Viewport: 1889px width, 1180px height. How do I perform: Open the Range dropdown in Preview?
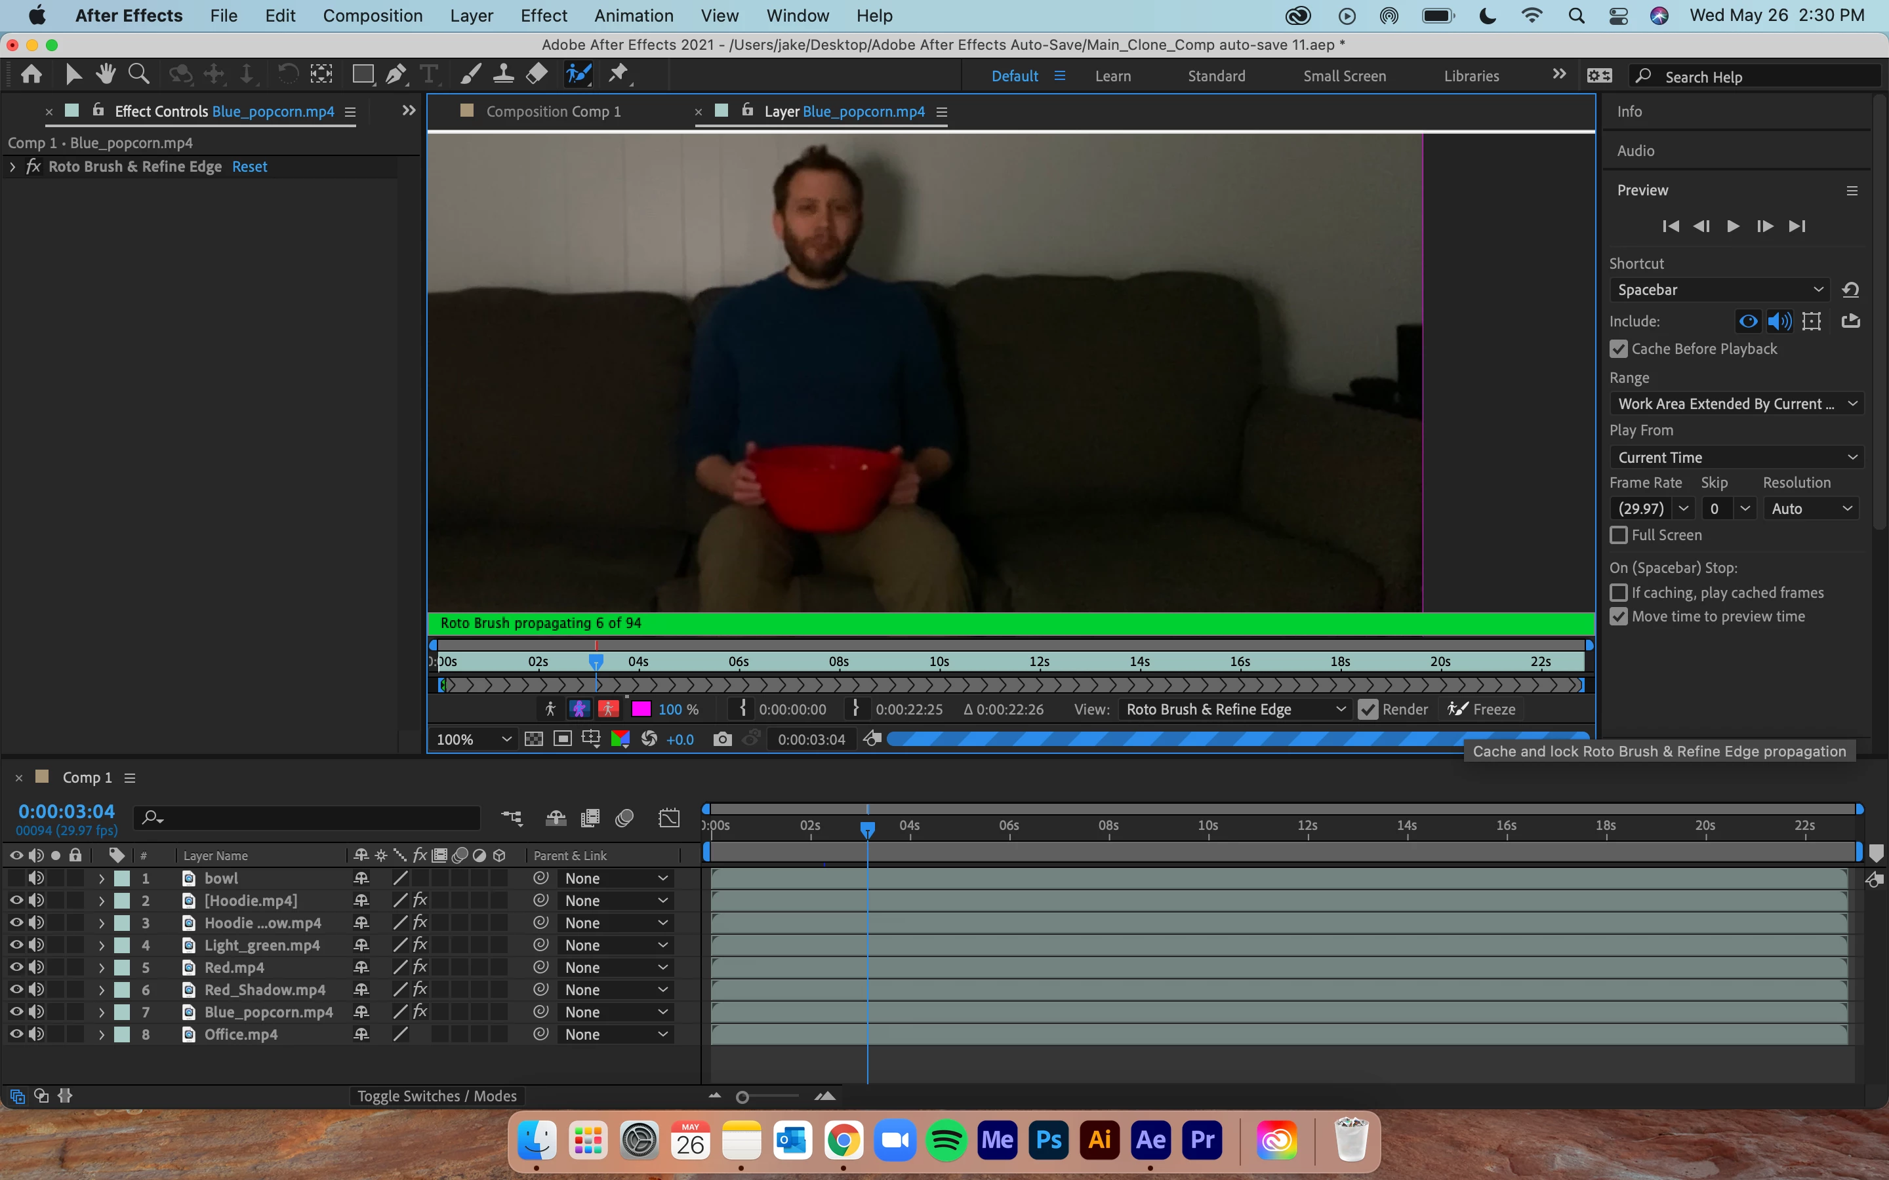click(x=1736, y=403)
